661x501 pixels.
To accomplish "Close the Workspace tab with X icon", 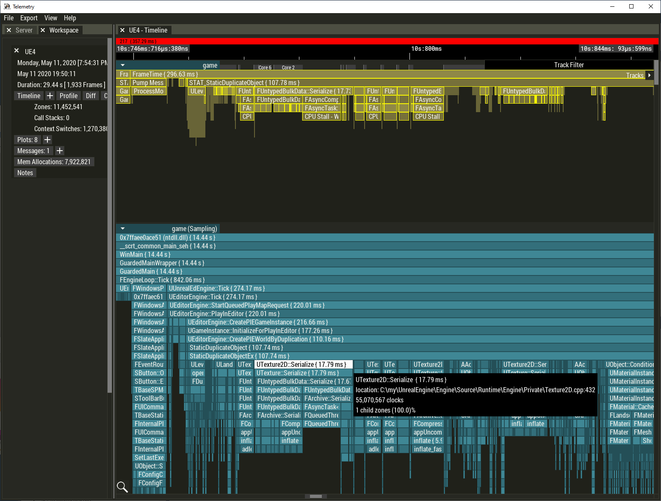I will coord(43,30).
